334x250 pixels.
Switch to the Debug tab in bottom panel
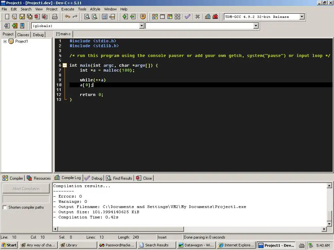coord(94,178)
